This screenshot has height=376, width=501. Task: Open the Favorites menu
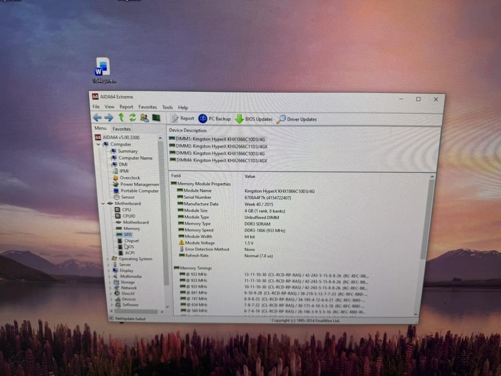click(148, 107)
